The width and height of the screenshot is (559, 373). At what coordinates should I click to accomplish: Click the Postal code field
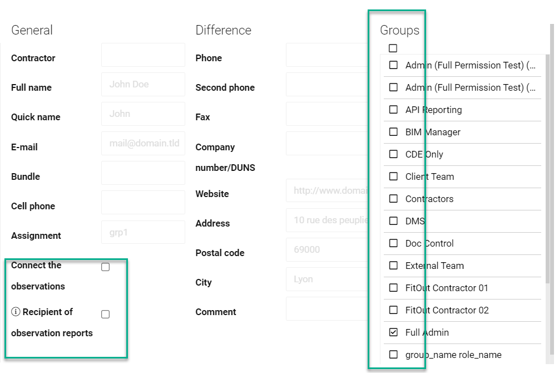[327, 250]
